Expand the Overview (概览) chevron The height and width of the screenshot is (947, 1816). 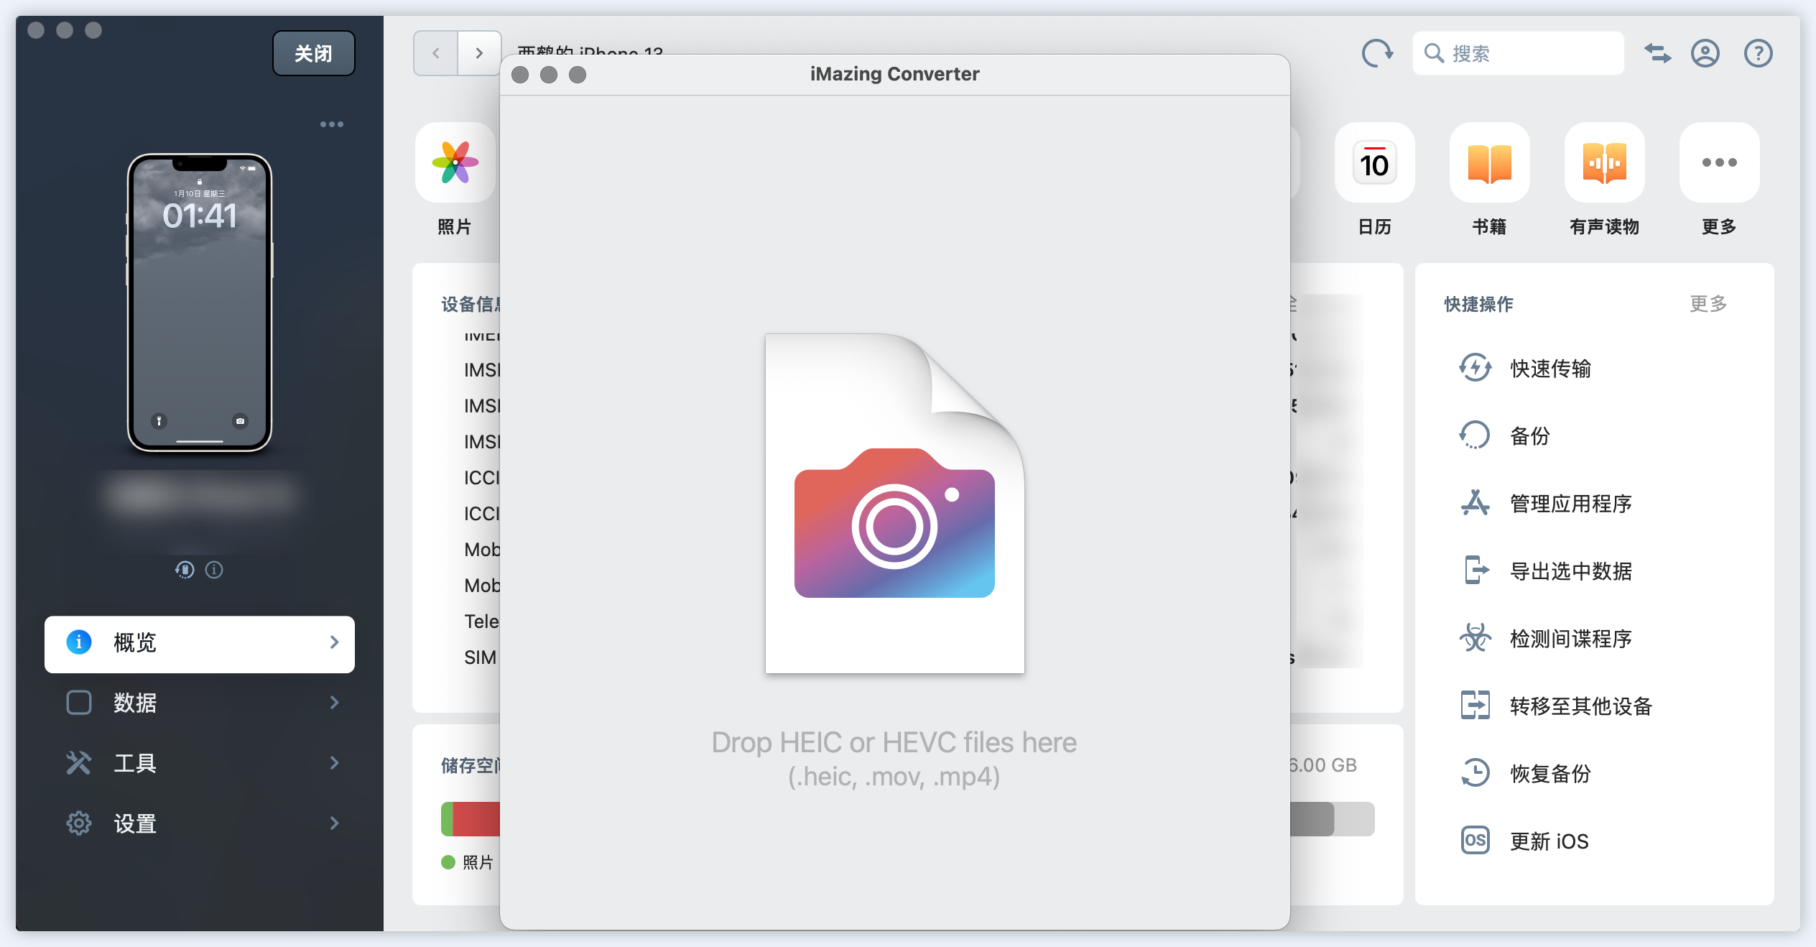334,642
